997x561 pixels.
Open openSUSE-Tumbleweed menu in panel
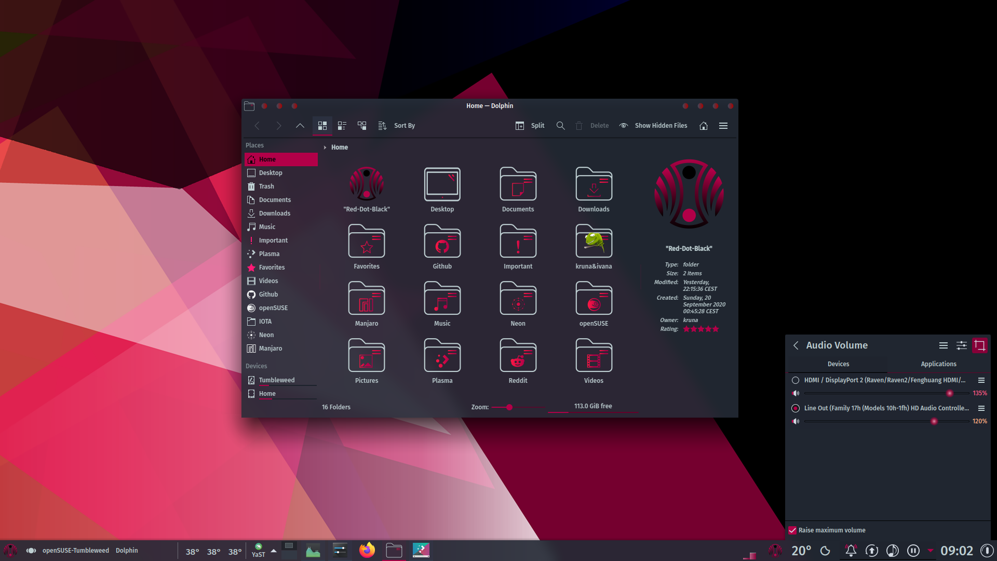(76, 551)
